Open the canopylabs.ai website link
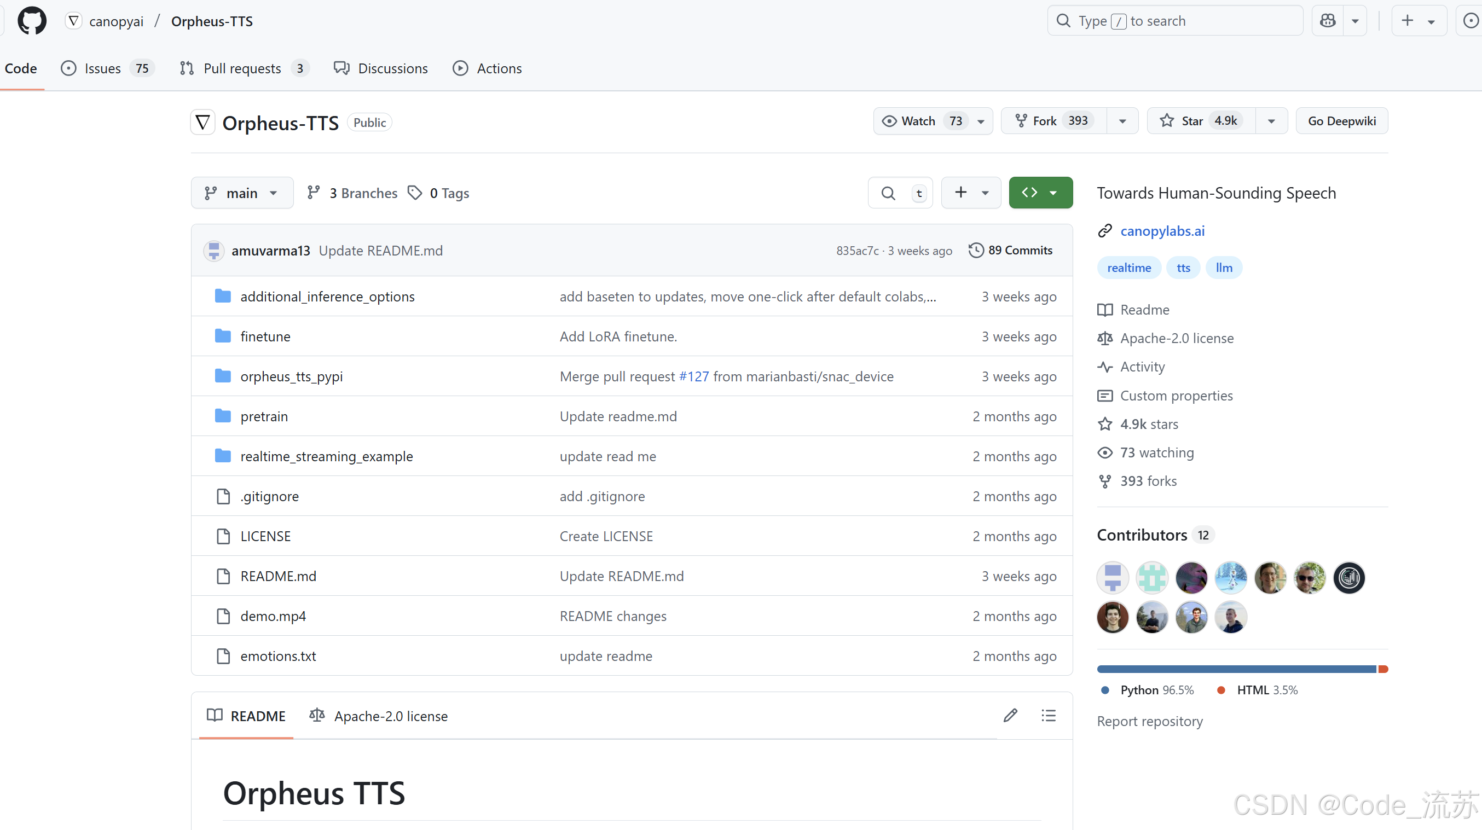This screenshot has height=830, width=1482. (x=1162, y=231)
